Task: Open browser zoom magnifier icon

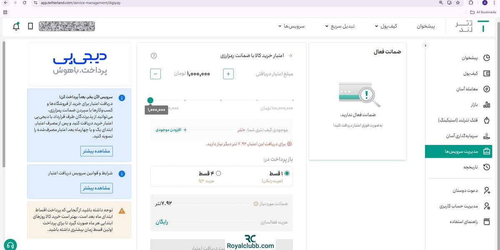Action: pyautogui.click(x=441, y=2)
